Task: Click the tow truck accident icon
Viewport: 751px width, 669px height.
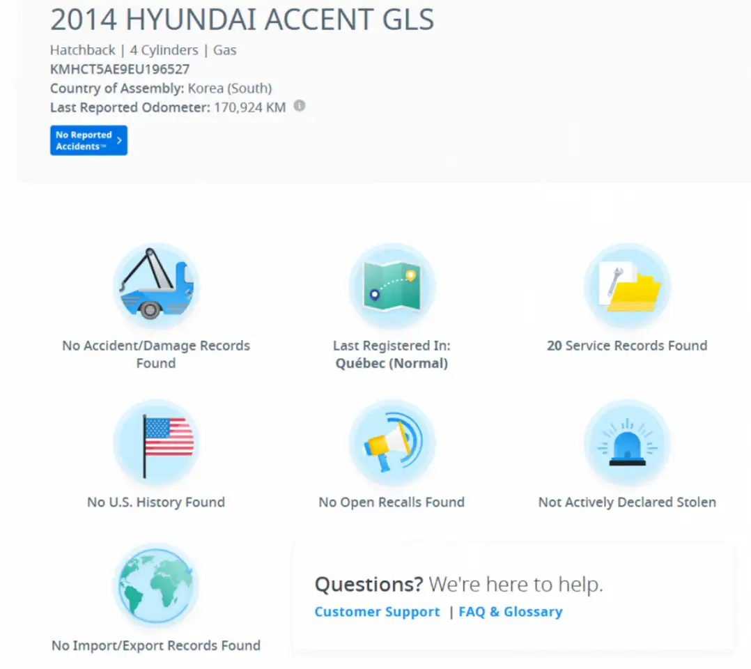Action: coord(156,286)
